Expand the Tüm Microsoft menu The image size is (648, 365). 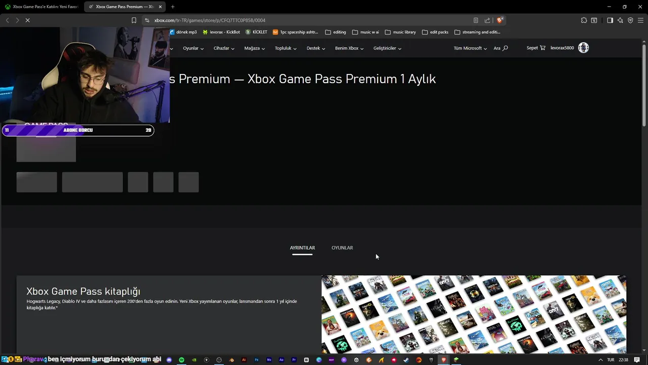pos(470,48)
